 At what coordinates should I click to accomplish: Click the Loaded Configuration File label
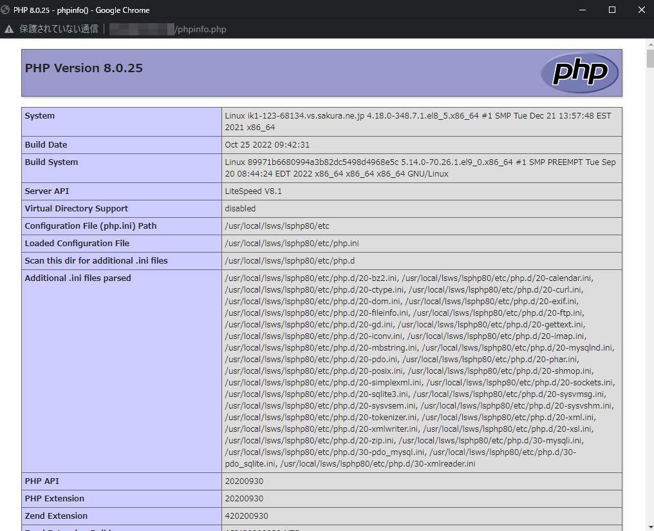click(x=77, y=244)
